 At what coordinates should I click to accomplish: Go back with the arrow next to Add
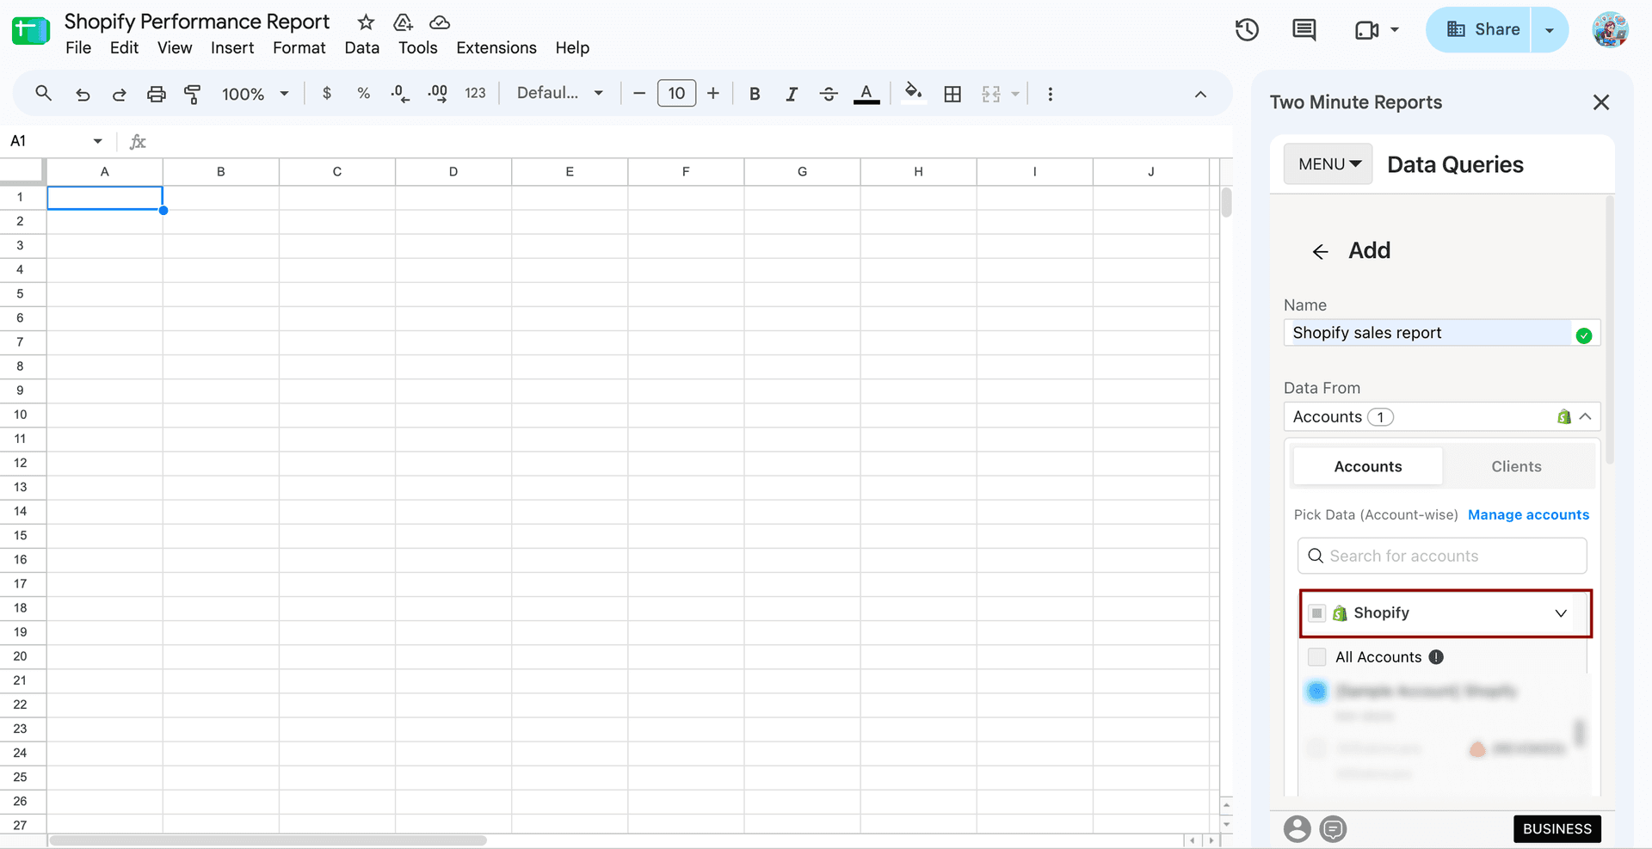1320,251
